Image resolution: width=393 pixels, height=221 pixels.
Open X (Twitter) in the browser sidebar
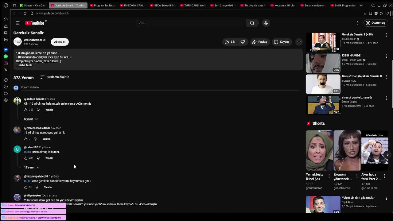click(x=6, y=70)
